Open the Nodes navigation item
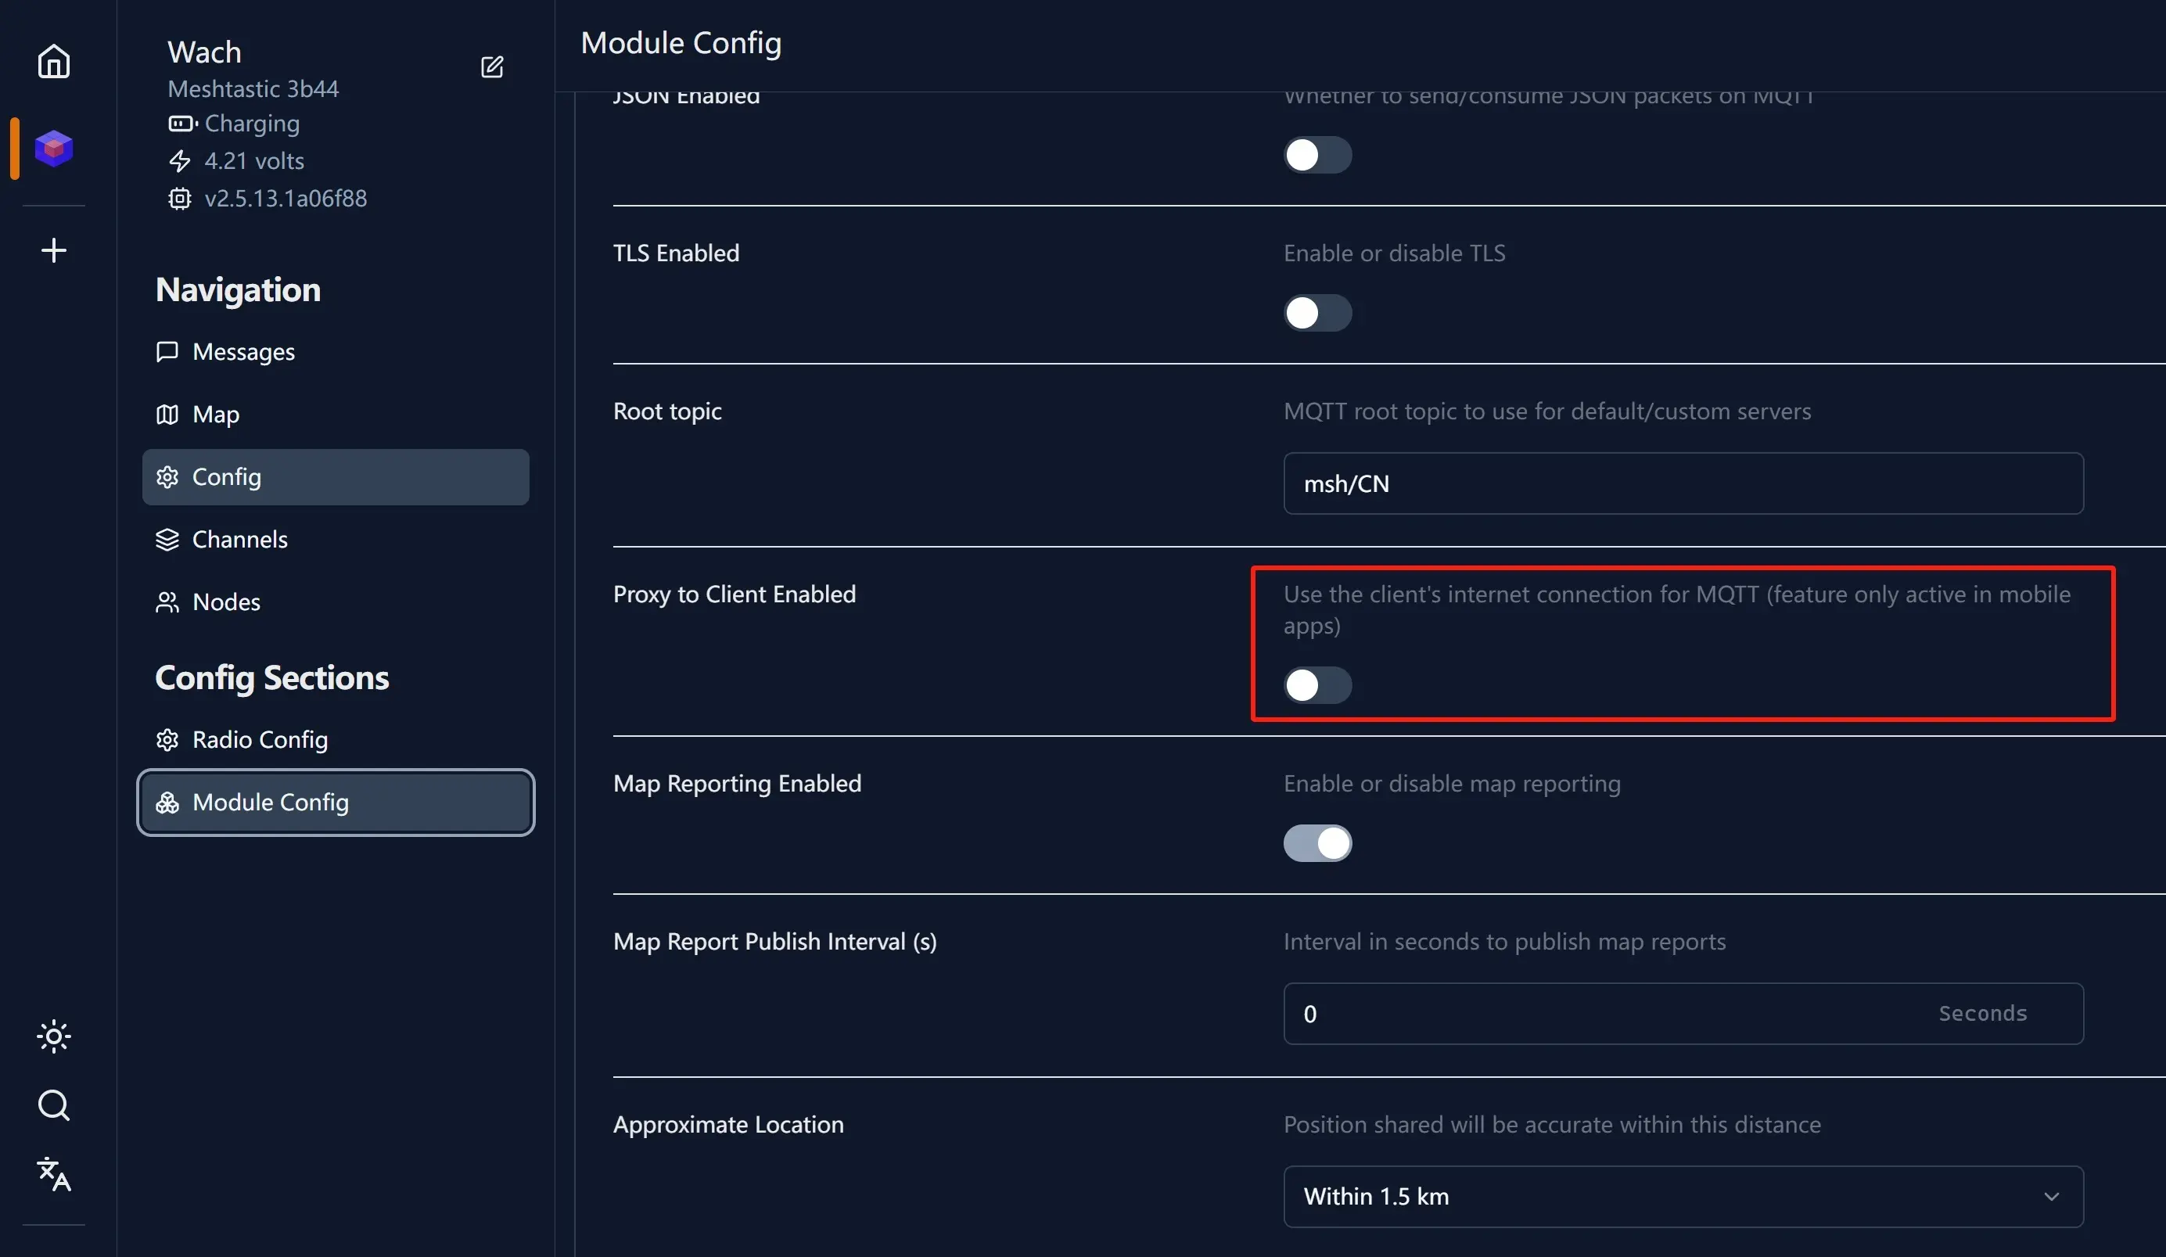The width and height of the screenshot is (2166, 1257). [226, 602]
